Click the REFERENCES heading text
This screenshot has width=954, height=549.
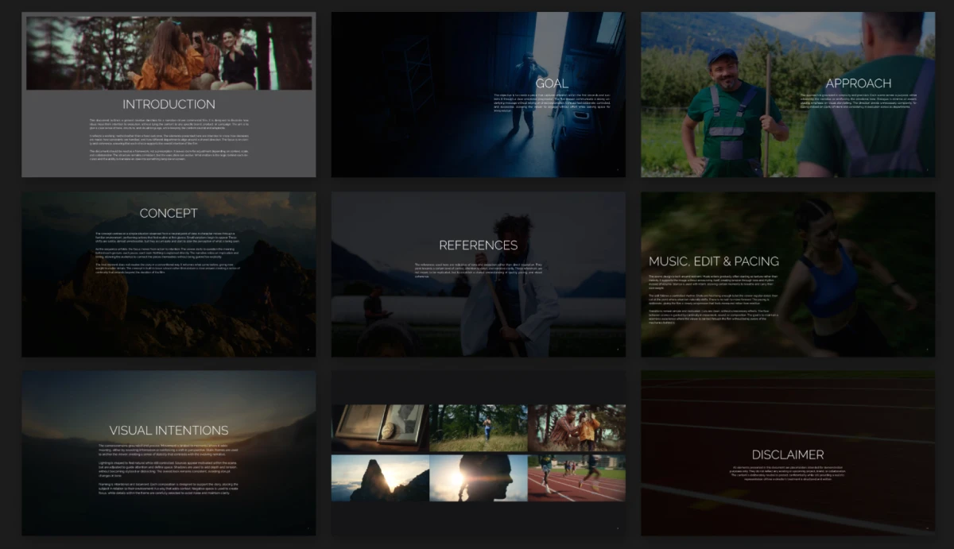coord(479,246)
